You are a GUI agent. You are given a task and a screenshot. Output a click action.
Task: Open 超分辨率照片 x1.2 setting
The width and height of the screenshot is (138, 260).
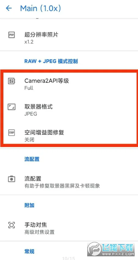click(x=69, y=38)
